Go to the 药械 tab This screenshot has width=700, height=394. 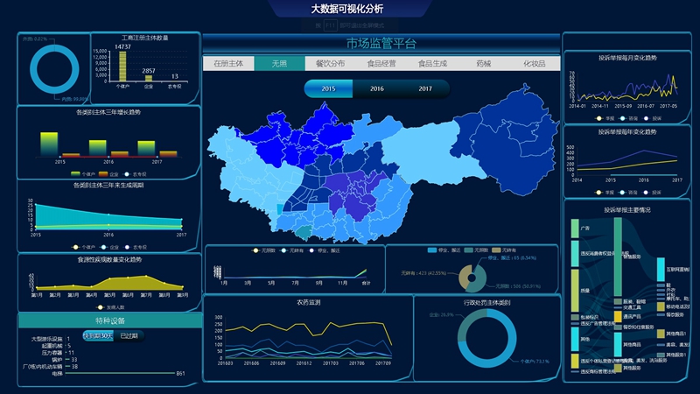pyautogui.click(x=484, y=64)
